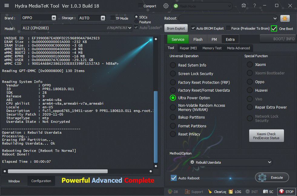Image resolution: width=297 pixels, height=196 pixels.
Task: Click the log vertical scrollbar thumb
Action: [x=156, y=127]
